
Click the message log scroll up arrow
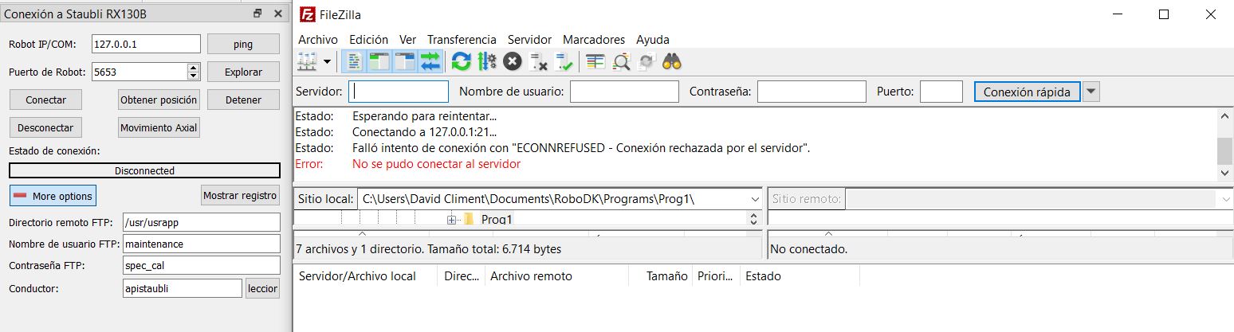pos(1224,115)
